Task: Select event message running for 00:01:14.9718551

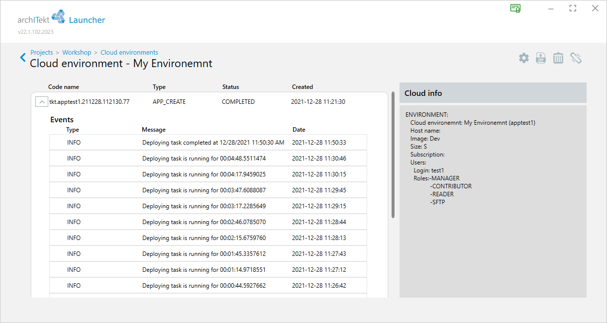Action: pyautogui.click(x=204, y=270)
